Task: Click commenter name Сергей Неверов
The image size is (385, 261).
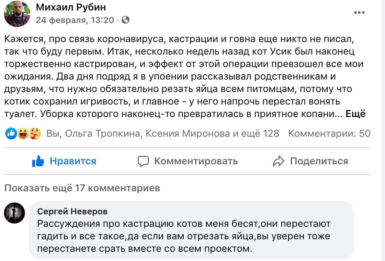Action: pyautogui.click(x=72, y=211)
